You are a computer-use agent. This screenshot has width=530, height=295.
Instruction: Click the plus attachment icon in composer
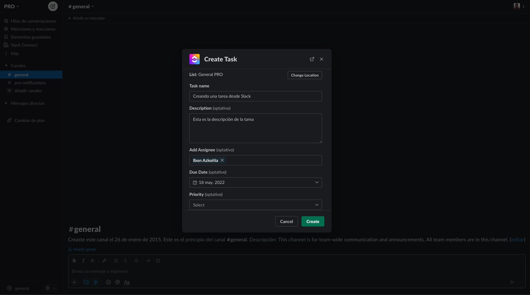click(x=74, y=282)
